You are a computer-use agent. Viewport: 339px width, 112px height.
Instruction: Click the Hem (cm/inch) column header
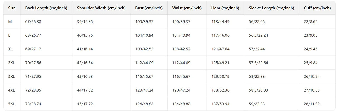[x=225, y=8]
